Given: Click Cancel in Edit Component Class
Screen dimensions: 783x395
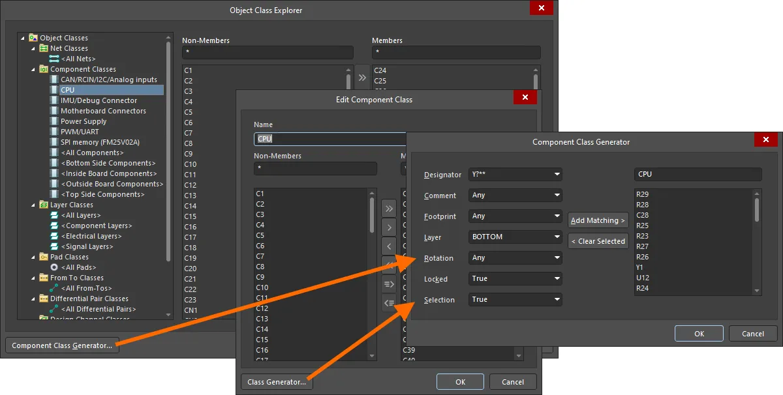Looking at the screenshot, I should coord(512,382).
